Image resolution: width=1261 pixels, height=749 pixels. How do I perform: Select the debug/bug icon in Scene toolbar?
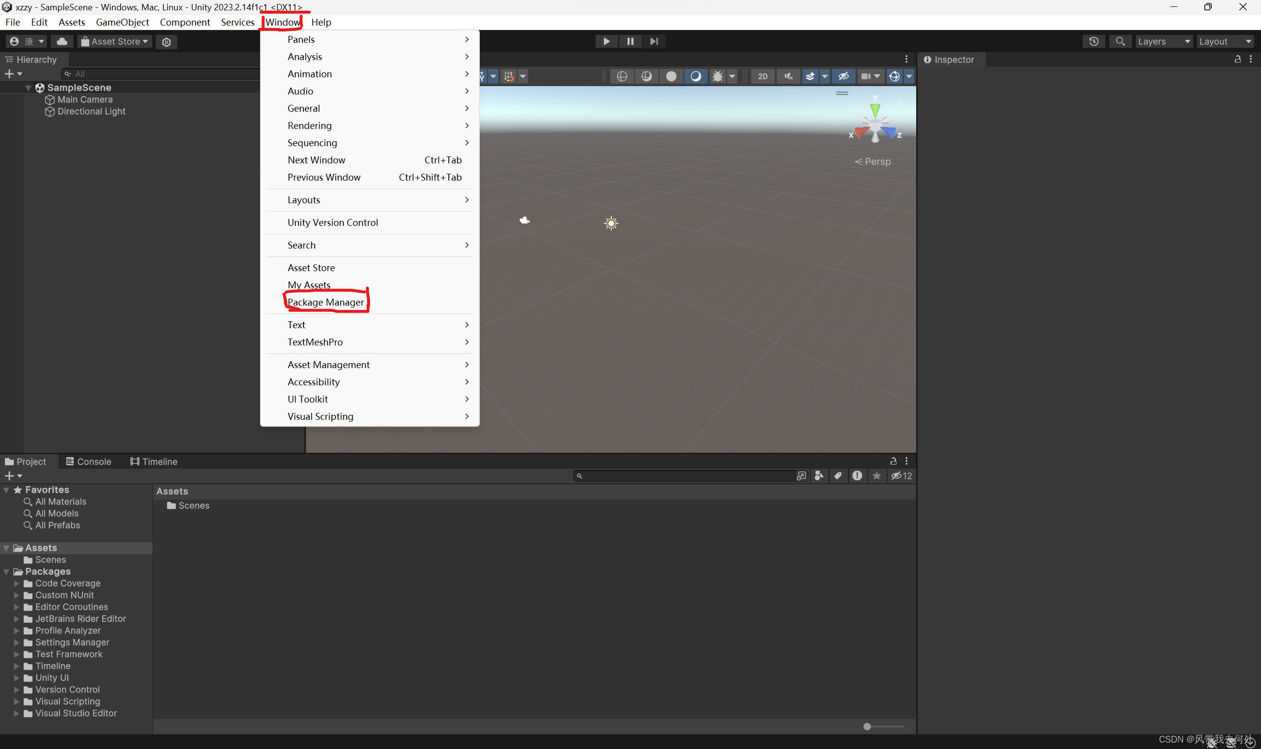718,76
